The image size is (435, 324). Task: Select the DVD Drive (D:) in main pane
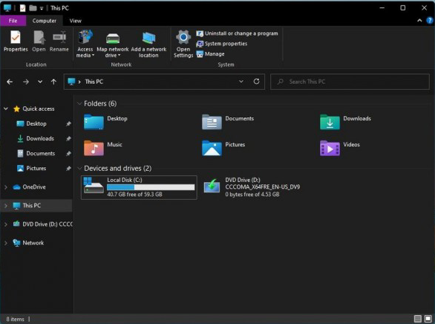252,187
